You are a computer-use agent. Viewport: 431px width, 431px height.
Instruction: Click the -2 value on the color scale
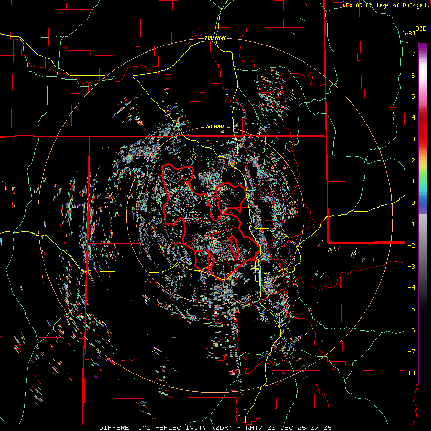point(411,245)
